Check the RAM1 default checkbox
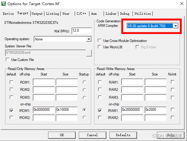187x141 pixels. 100,82
